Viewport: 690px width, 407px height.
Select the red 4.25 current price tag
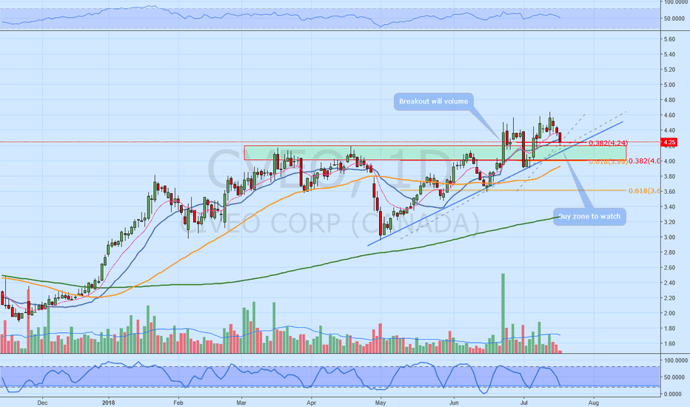[669, 142]
